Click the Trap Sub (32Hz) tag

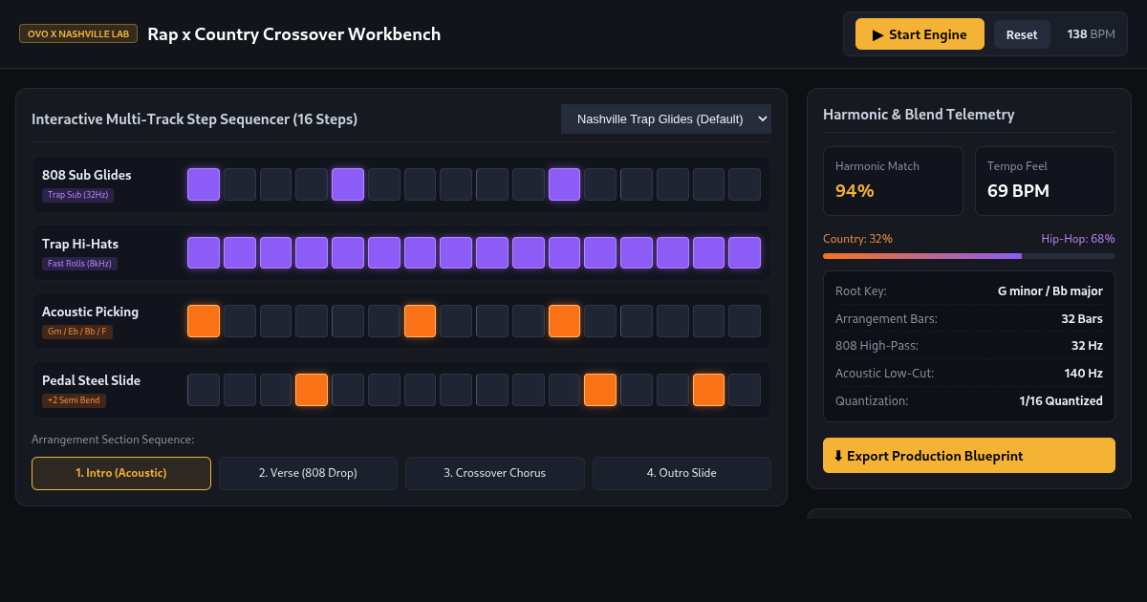tap(79, 195)
